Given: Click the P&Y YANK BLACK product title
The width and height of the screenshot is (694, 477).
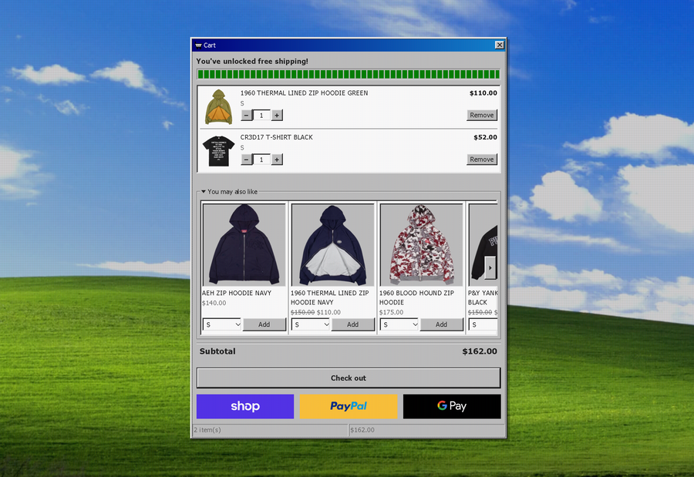Looking at the screenshot, I should point(483,297).
